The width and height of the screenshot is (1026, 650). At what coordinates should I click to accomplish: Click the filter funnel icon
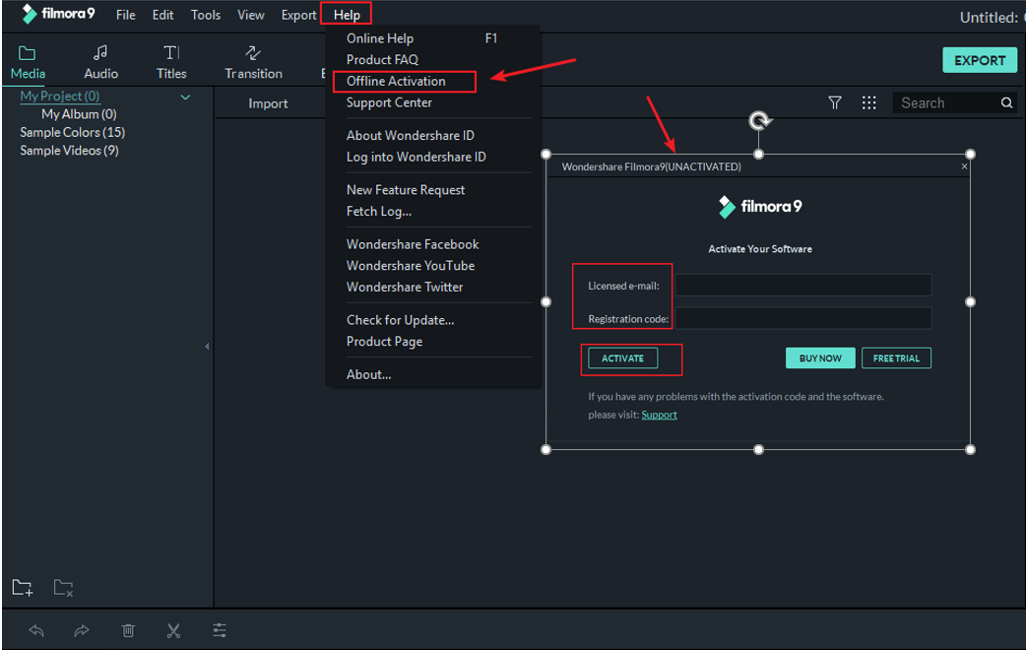click(x=835, y=102)
